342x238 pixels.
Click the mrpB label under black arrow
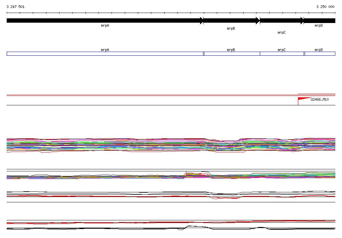tap(231, 29)
